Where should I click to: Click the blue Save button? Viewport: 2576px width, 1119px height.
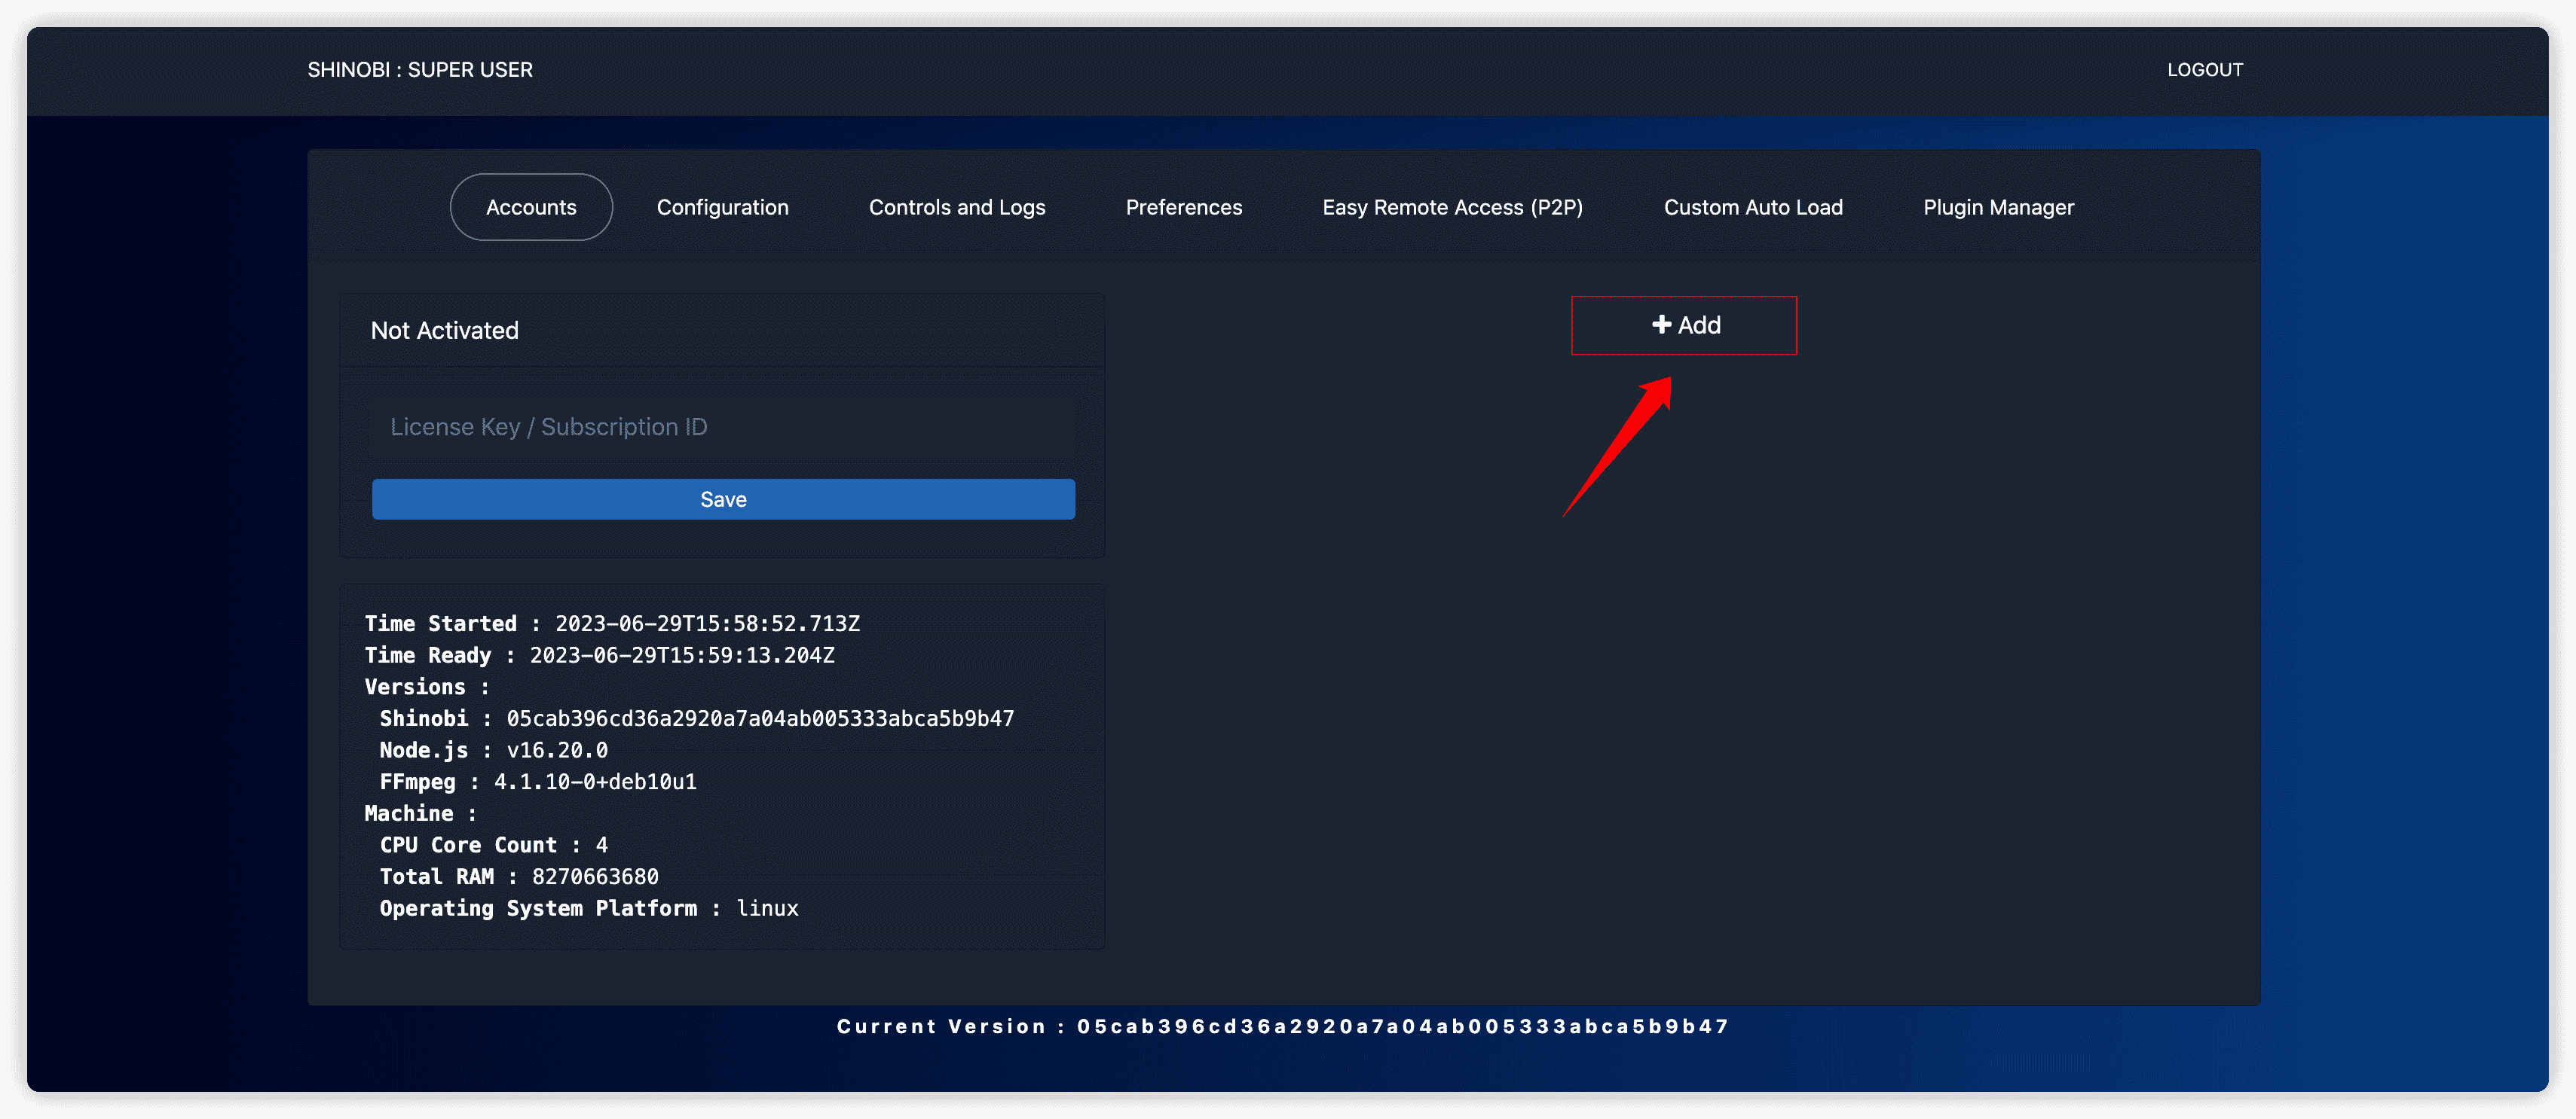coord(723,499)
